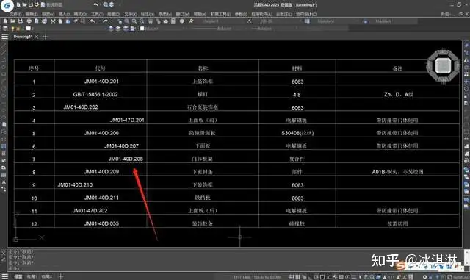470x280 pixels.
Task: Undo last action from the standard toolbar
Action: [x=93, y=21]
